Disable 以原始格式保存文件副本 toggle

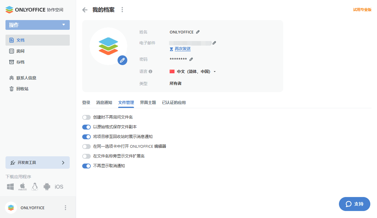click(86, 127)
